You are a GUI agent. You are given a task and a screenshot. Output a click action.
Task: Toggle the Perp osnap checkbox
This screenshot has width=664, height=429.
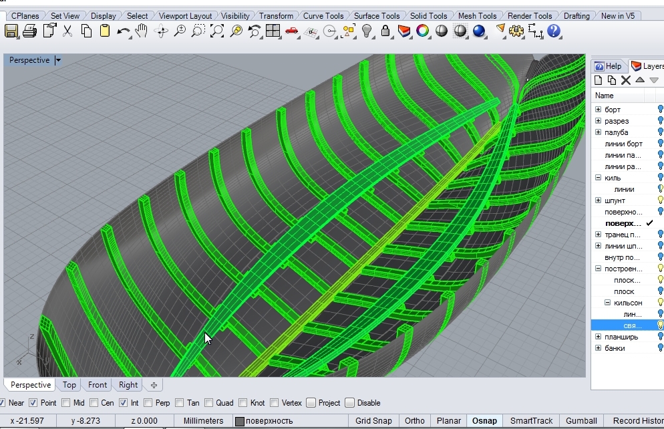click(x=146, y=403)
